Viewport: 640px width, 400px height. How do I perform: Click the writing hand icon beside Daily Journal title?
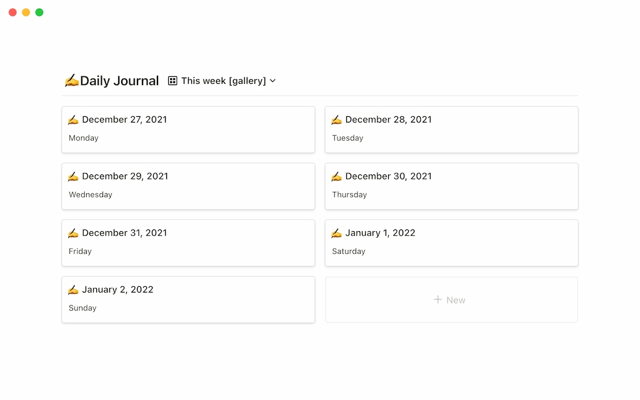(x=72, y=80)
